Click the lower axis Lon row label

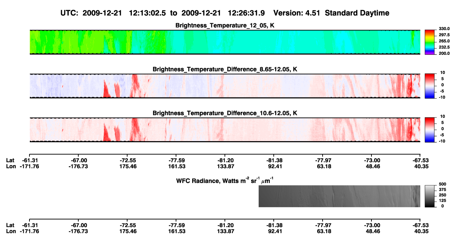point(11,231)
